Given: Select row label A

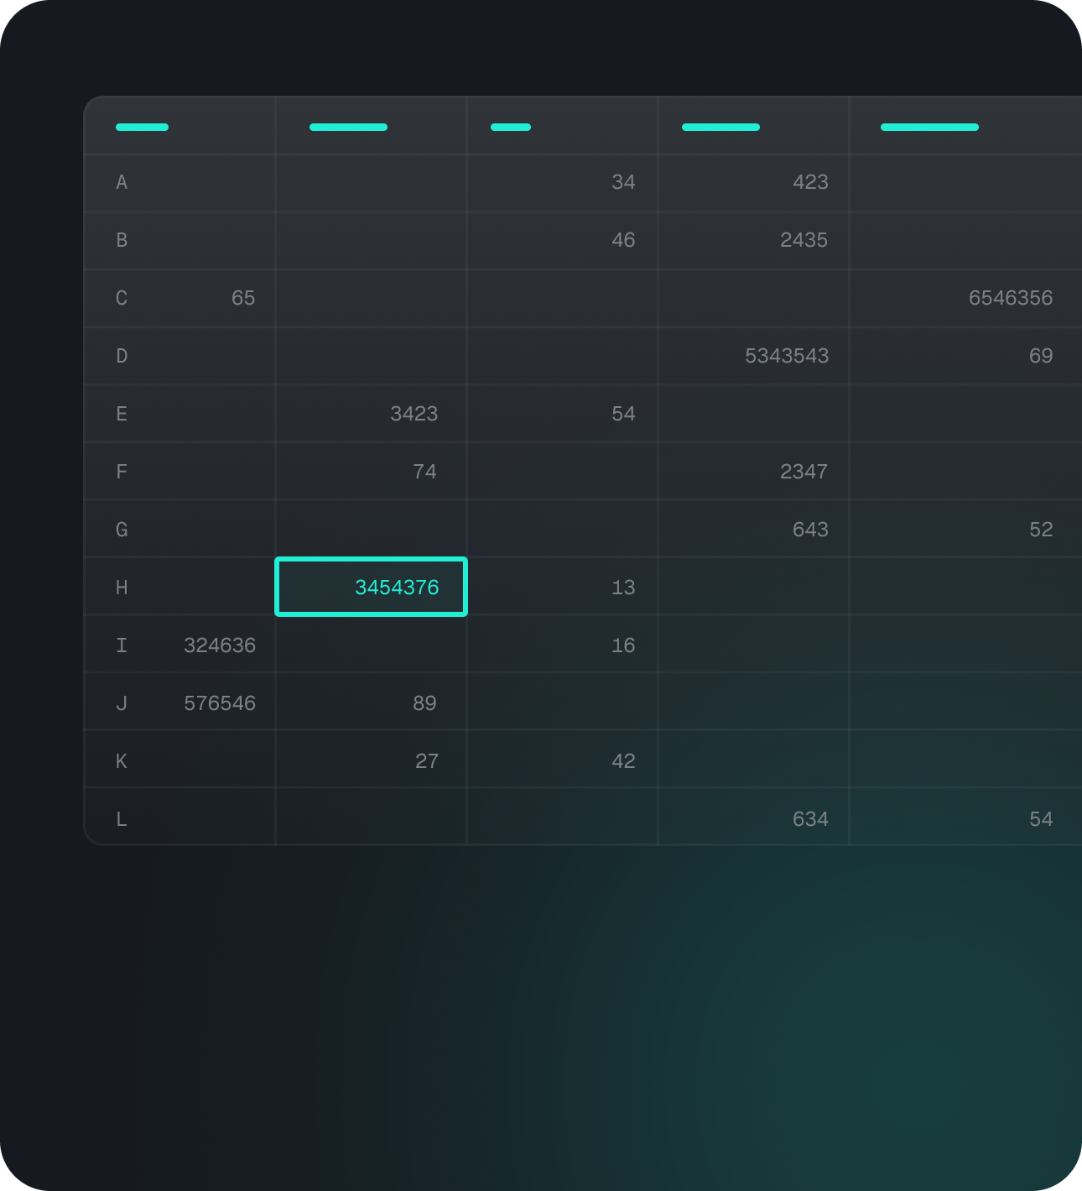Looking at the screenshot, I should tap(122, 182).
